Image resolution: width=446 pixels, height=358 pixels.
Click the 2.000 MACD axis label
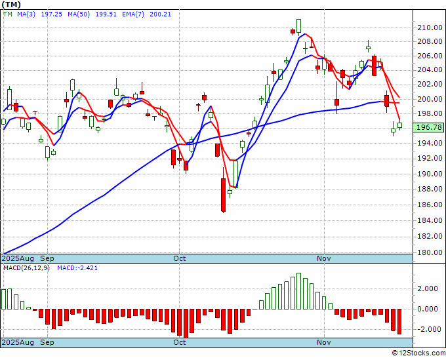tap(428, 288)
